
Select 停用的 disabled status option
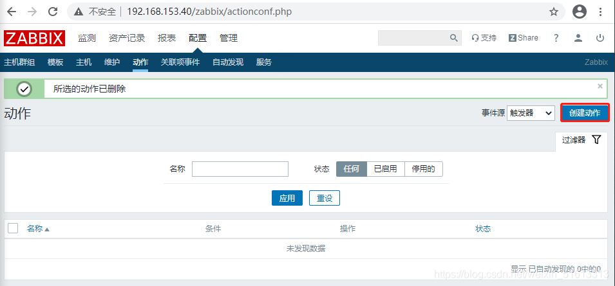(423, 169)
